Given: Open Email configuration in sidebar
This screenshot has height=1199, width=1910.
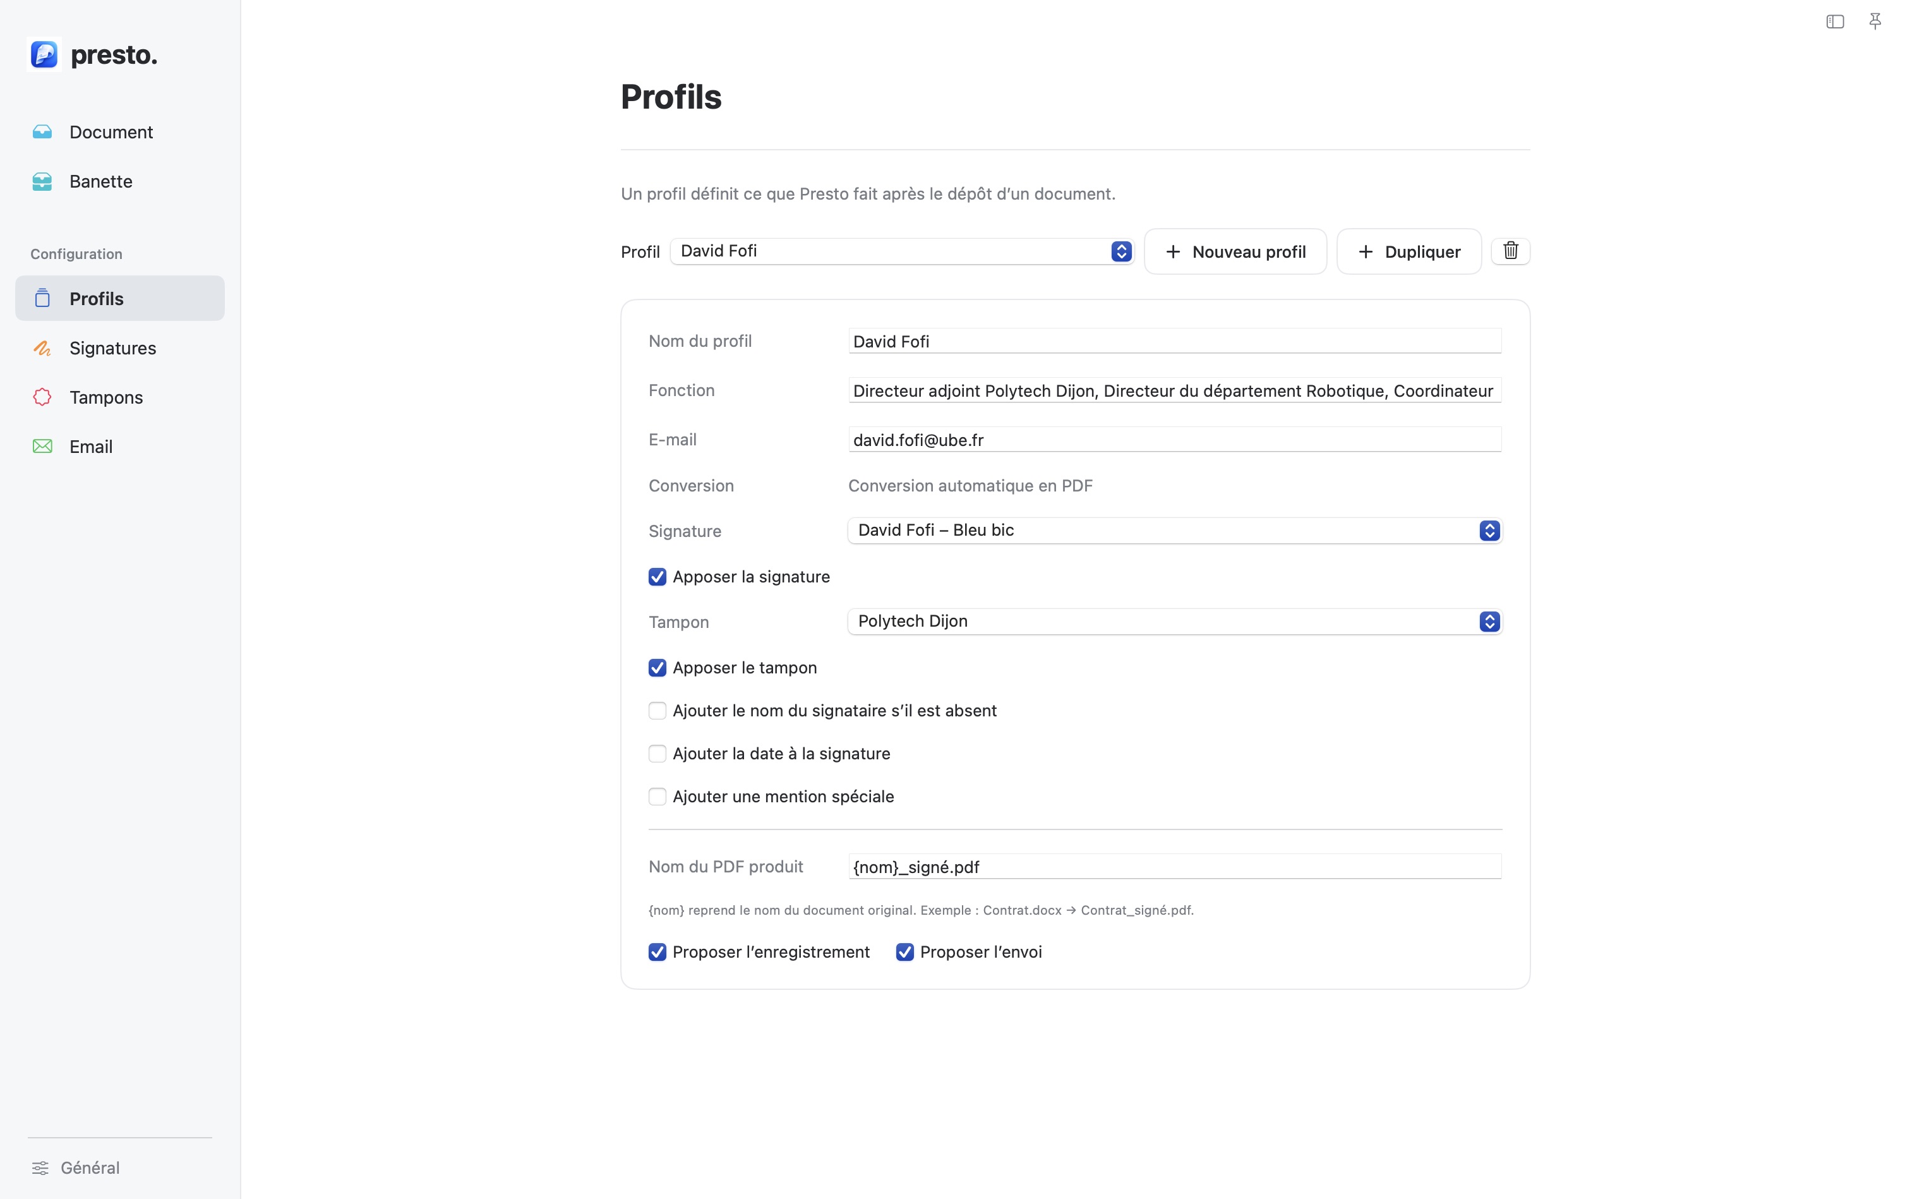Looking at the screenshot, I should 120,447.
